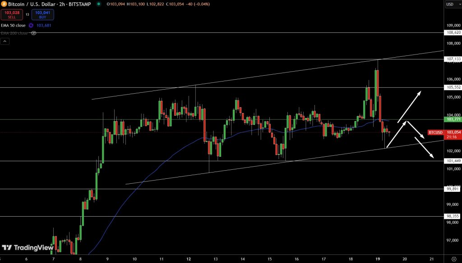Click the 99,891 price label
462x263 pixels.
click(453, 189)
